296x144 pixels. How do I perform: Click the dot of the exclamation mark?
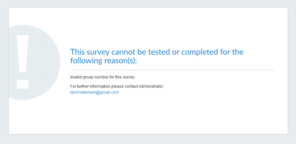pos(23,84)
